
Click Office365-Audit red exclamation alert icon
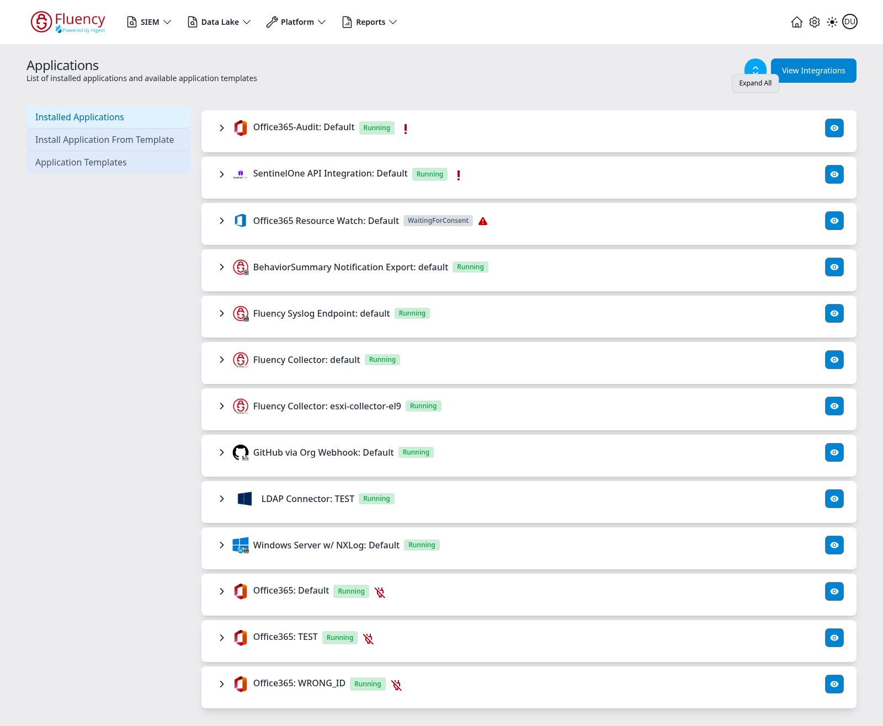[406, 129]
